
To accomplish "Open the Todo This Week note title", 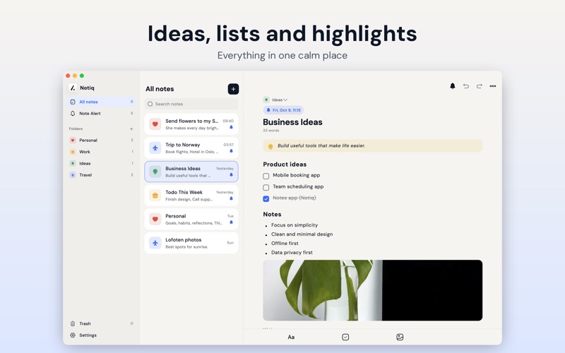I will pos(184,192).
